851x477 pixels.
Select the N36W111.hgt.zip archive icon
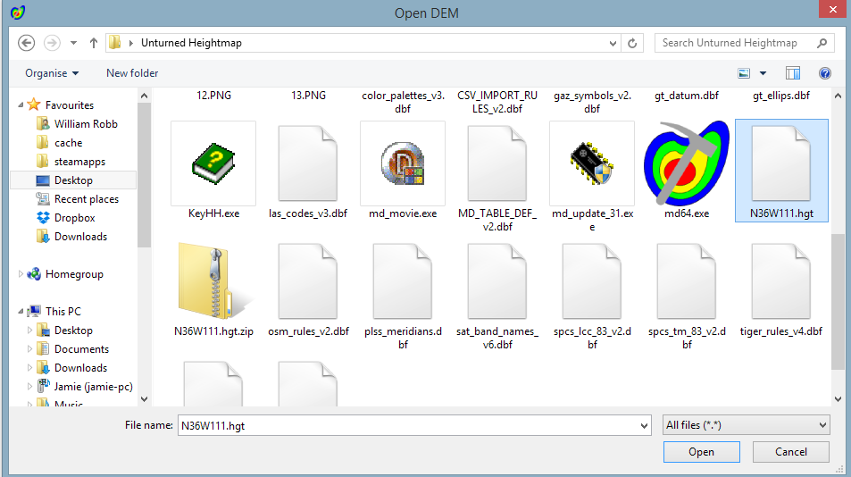[213, 281]
